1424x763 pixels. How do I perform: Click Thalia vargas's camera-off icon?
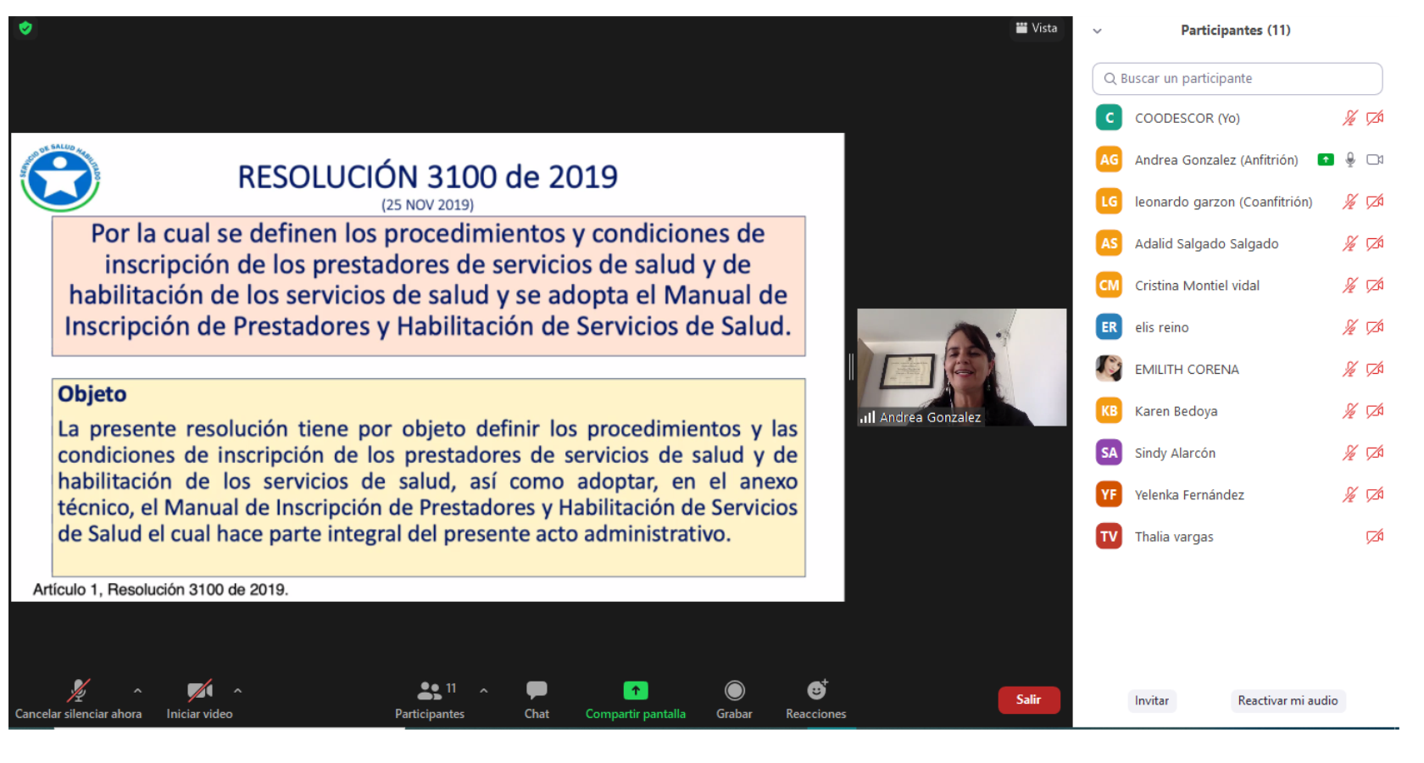coord(1374,537)
